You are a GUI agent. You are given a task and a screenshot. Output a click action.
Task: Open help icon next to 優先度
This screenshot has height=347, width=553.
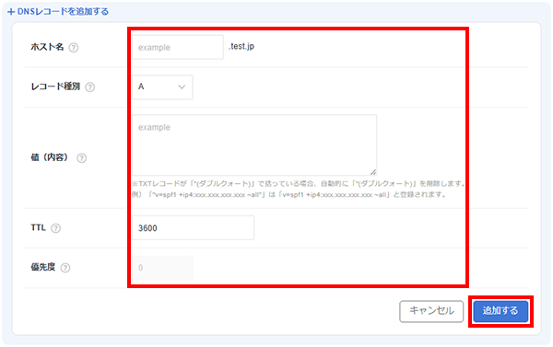pos(65,268)
